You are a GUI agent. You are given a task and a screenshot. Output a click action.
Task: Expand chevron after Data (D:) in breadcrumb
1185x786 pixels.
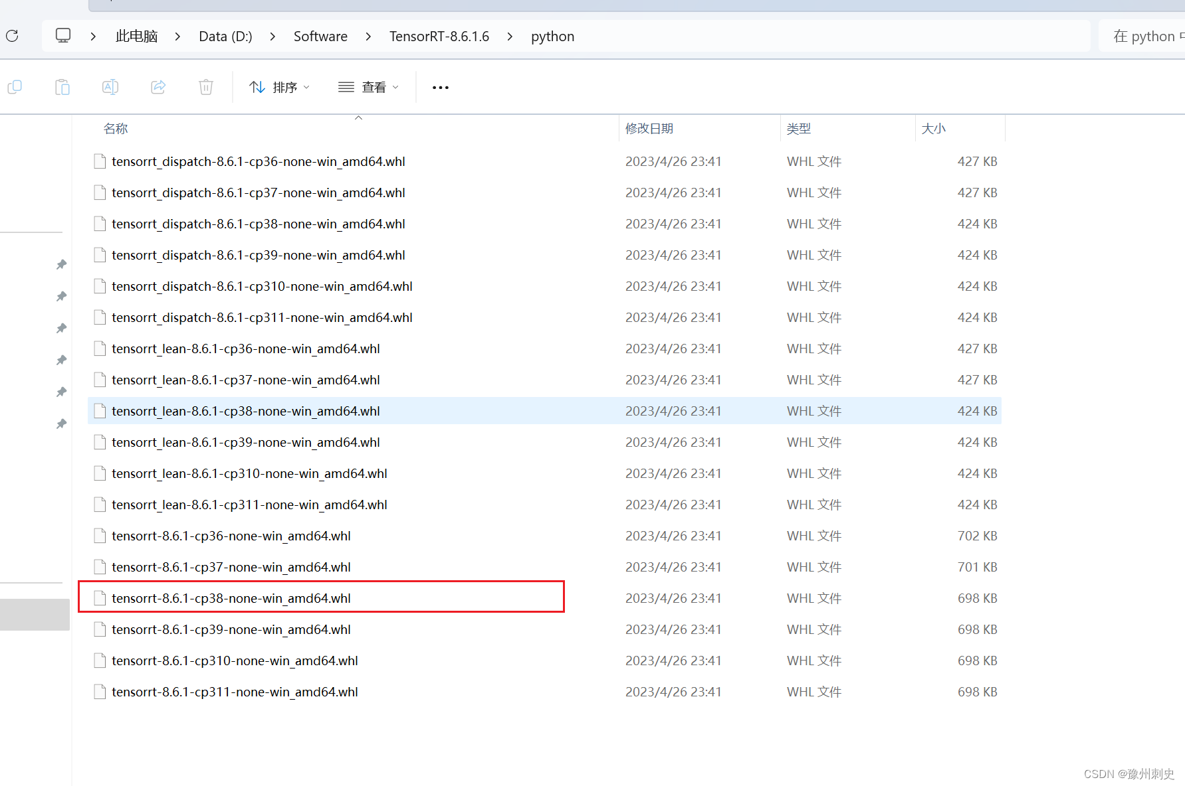coord(272,37)
